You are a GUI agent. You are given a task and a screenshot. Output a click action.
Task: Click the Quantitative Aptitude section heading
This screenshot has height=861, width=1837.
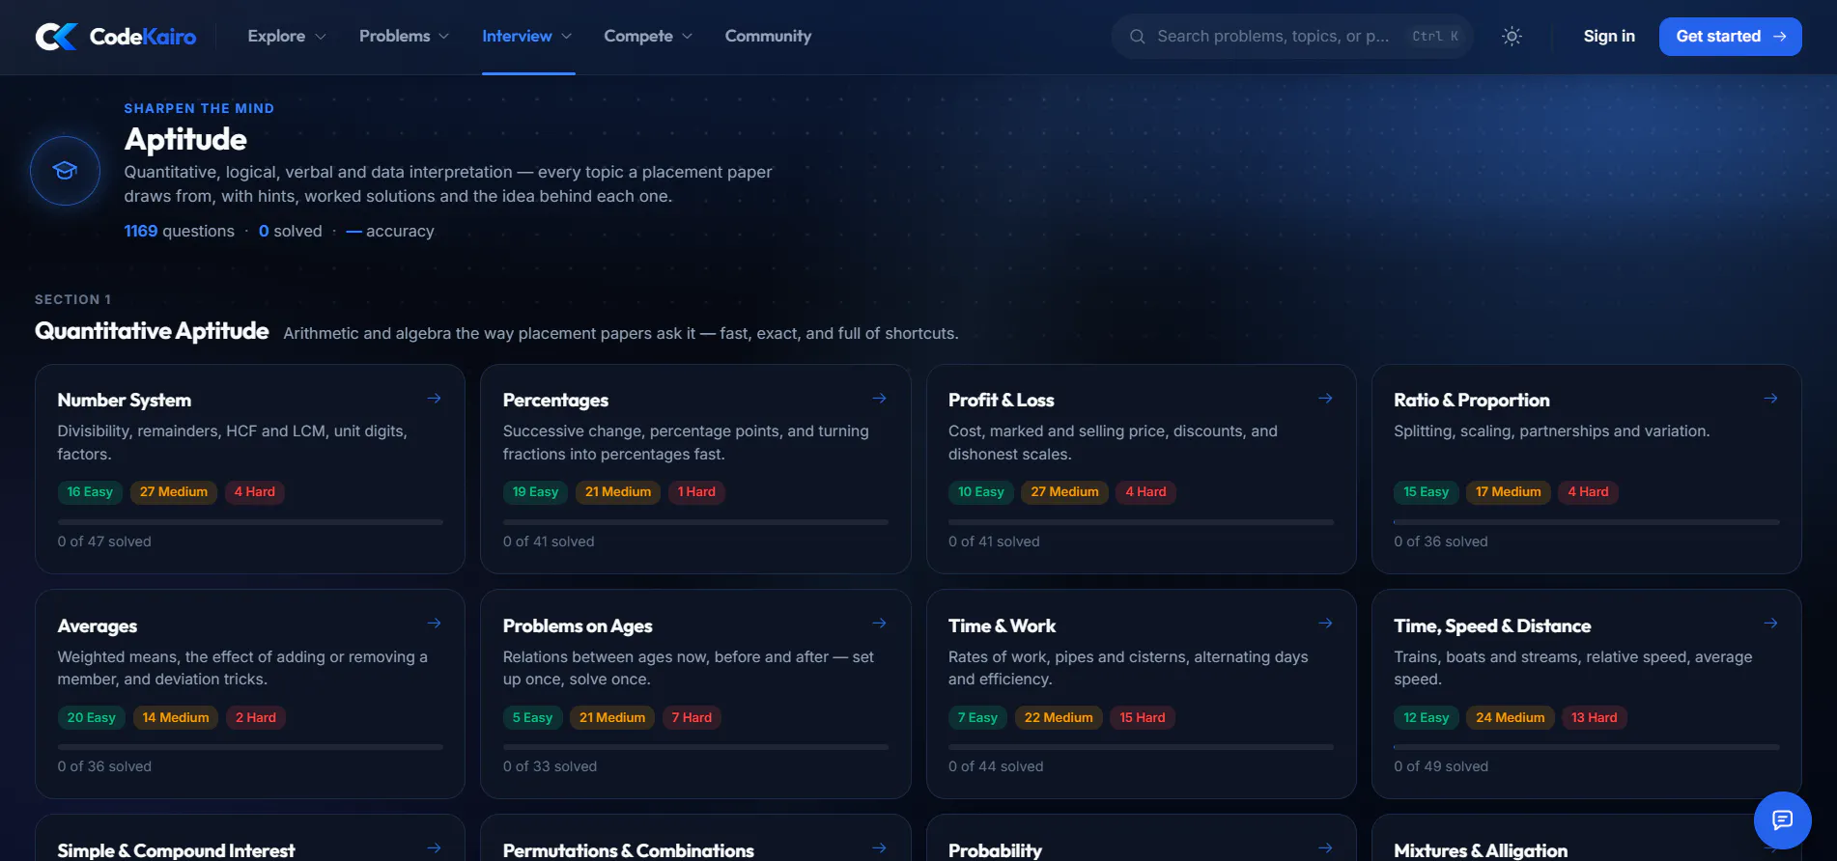pyautogui.click(x=152, y=331)
